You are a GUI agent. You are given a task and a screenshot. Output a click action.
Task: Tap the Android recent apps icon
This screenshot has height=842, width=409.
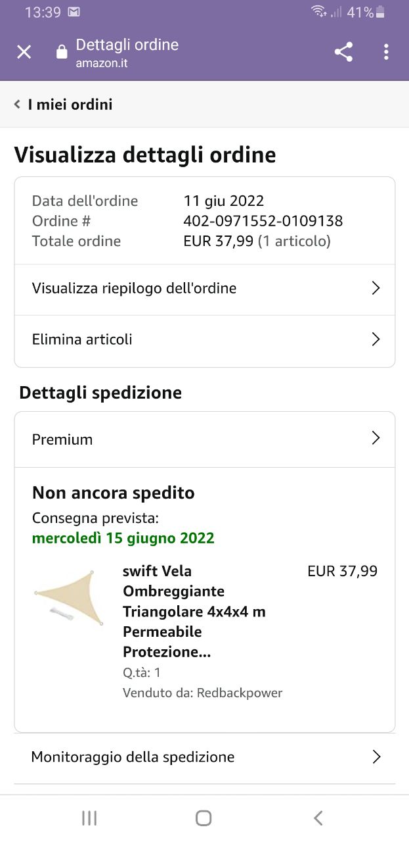[89, 818]
